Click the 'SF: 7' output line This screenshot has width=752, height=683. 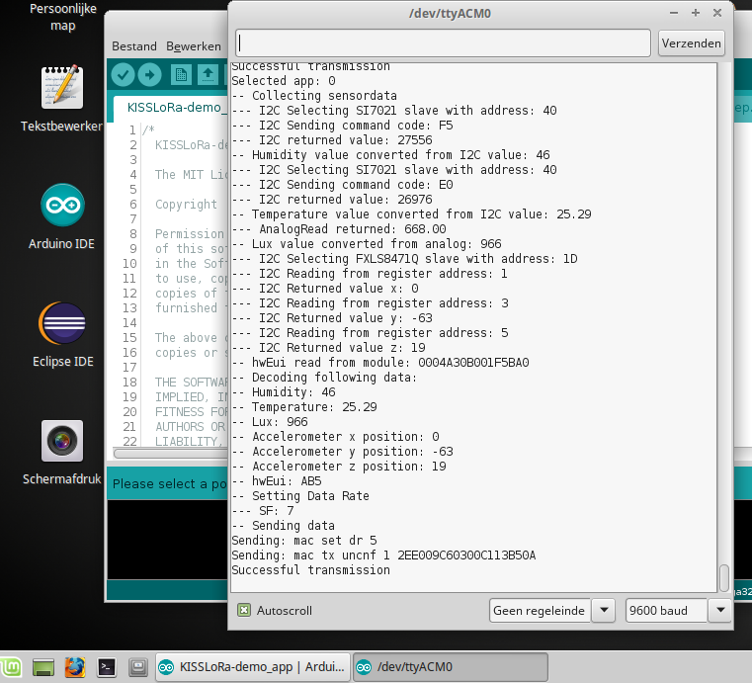[x=263, y=510]
